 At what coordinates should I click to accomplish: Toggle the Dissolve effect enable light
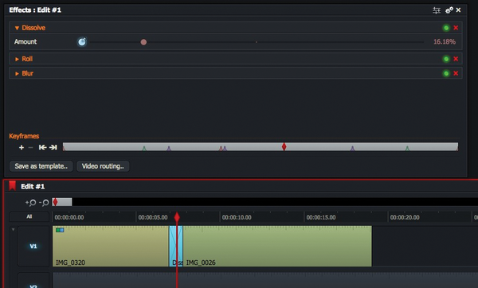tap(446, 28)
